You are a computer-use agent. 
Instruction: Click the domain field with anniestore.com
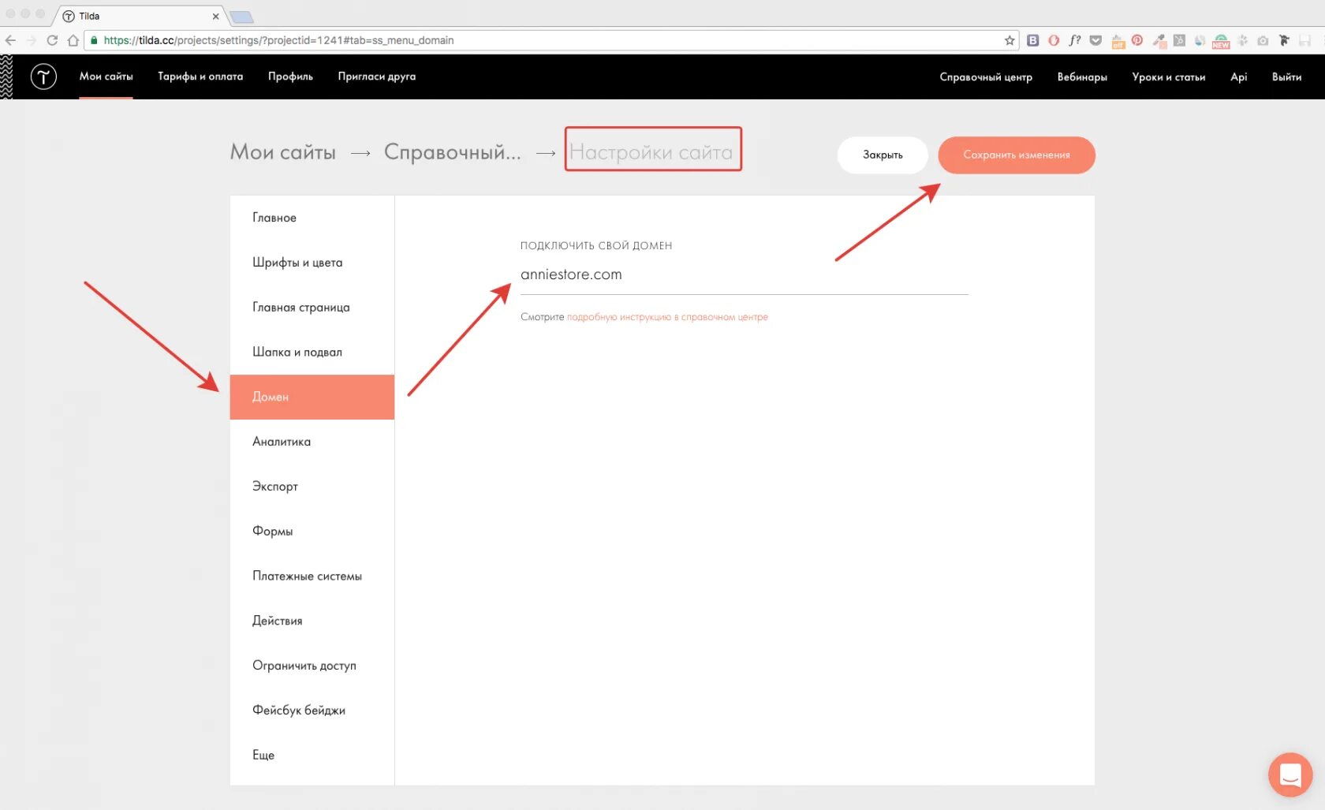[744, 275]
